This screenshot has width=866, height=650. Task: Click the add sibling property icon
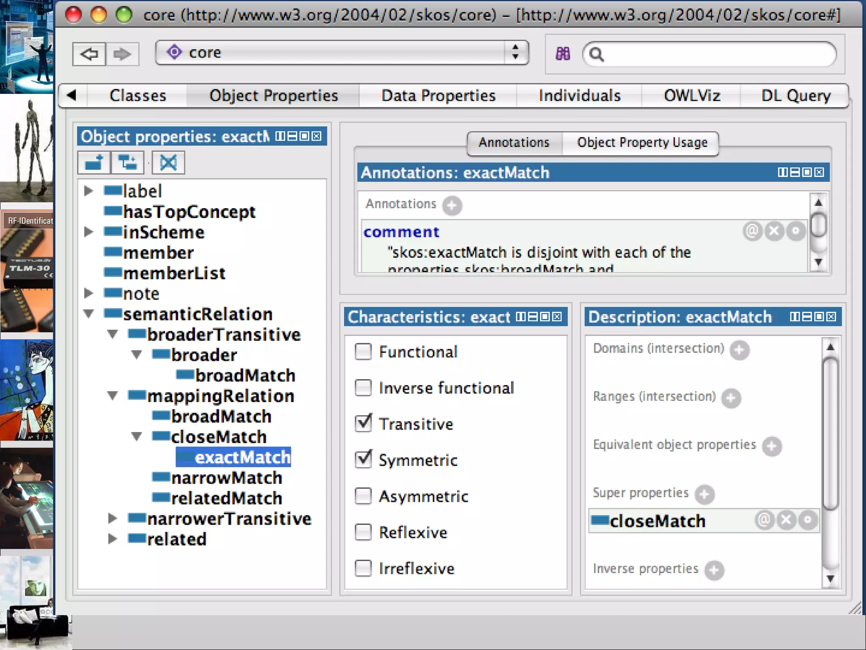pos(127,162)
